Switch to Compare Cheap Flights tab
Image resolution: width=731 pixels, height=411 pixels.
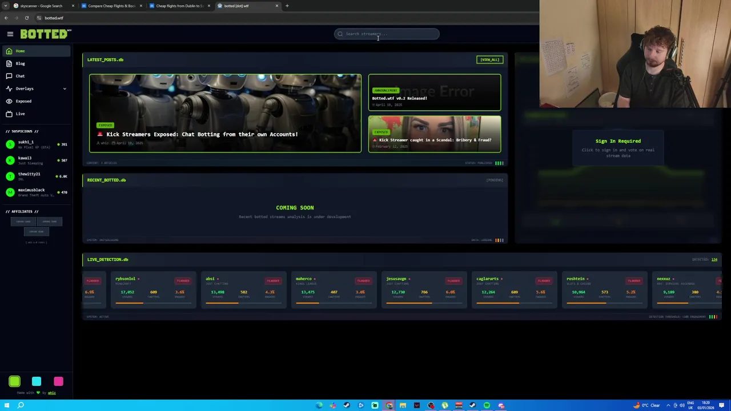coord(111,6)
